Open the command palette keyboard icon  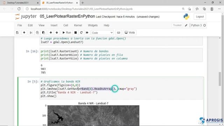pos(119,33)
